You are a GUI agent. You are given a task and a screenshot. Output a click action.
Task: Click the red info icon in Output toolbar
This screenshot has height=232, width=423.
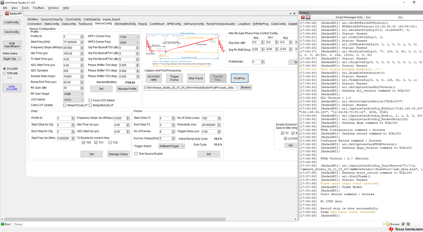pyautogui.click(x=308, y=17)
